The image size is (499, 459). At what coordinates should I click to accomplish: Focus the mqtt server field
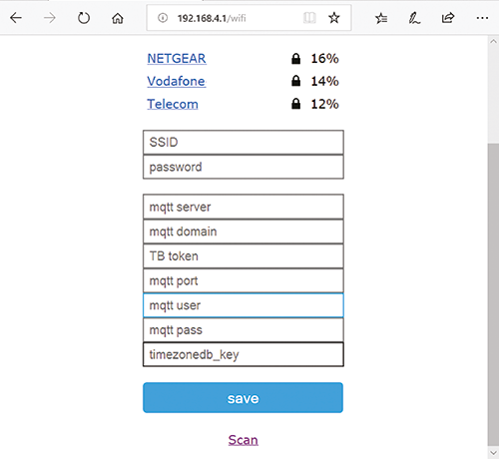(244, 207)
